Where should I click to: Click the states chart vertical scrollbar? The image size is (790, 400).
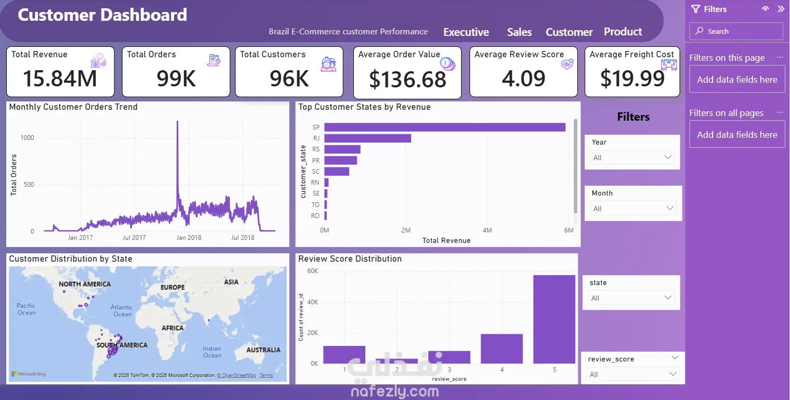pos(575,165)
